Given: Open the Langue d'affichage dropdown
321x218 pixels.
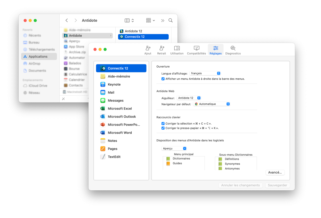Looking at the screenshot, I should (x=205, y=73).
